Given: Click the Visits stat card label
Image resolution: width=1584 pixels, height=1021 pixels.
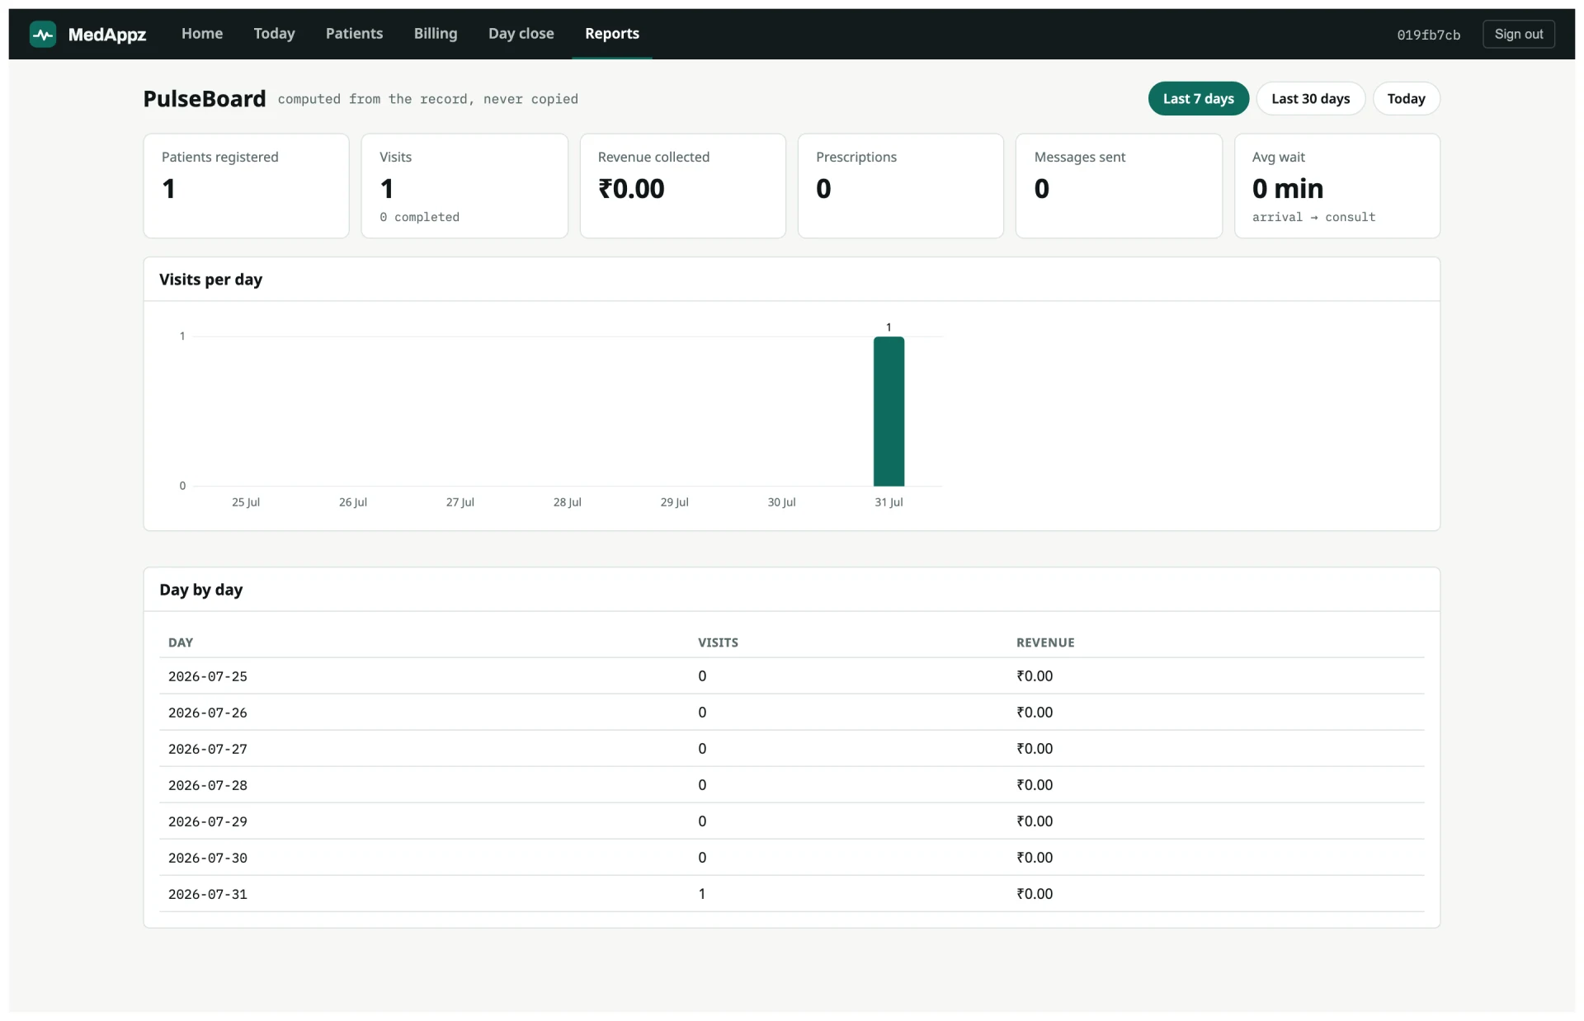Looking at the screenshot, I should [395, 157].
